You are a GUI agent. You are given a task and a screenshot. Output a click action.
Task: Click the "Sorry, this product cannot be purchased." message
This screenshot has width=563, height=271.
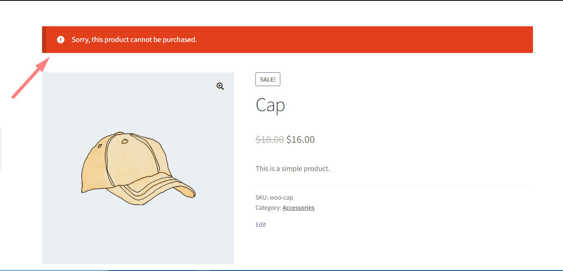click(x=134, y=40)
